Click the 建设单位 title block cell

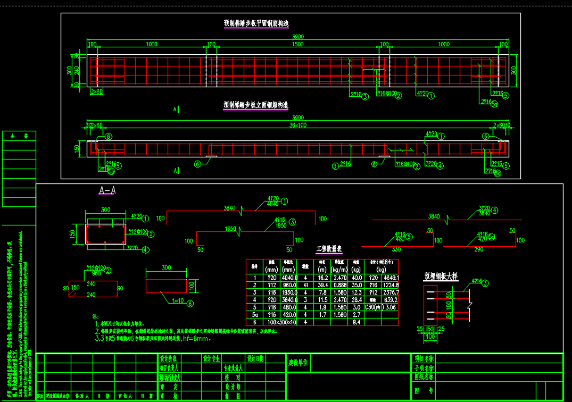tap(298, 364)
